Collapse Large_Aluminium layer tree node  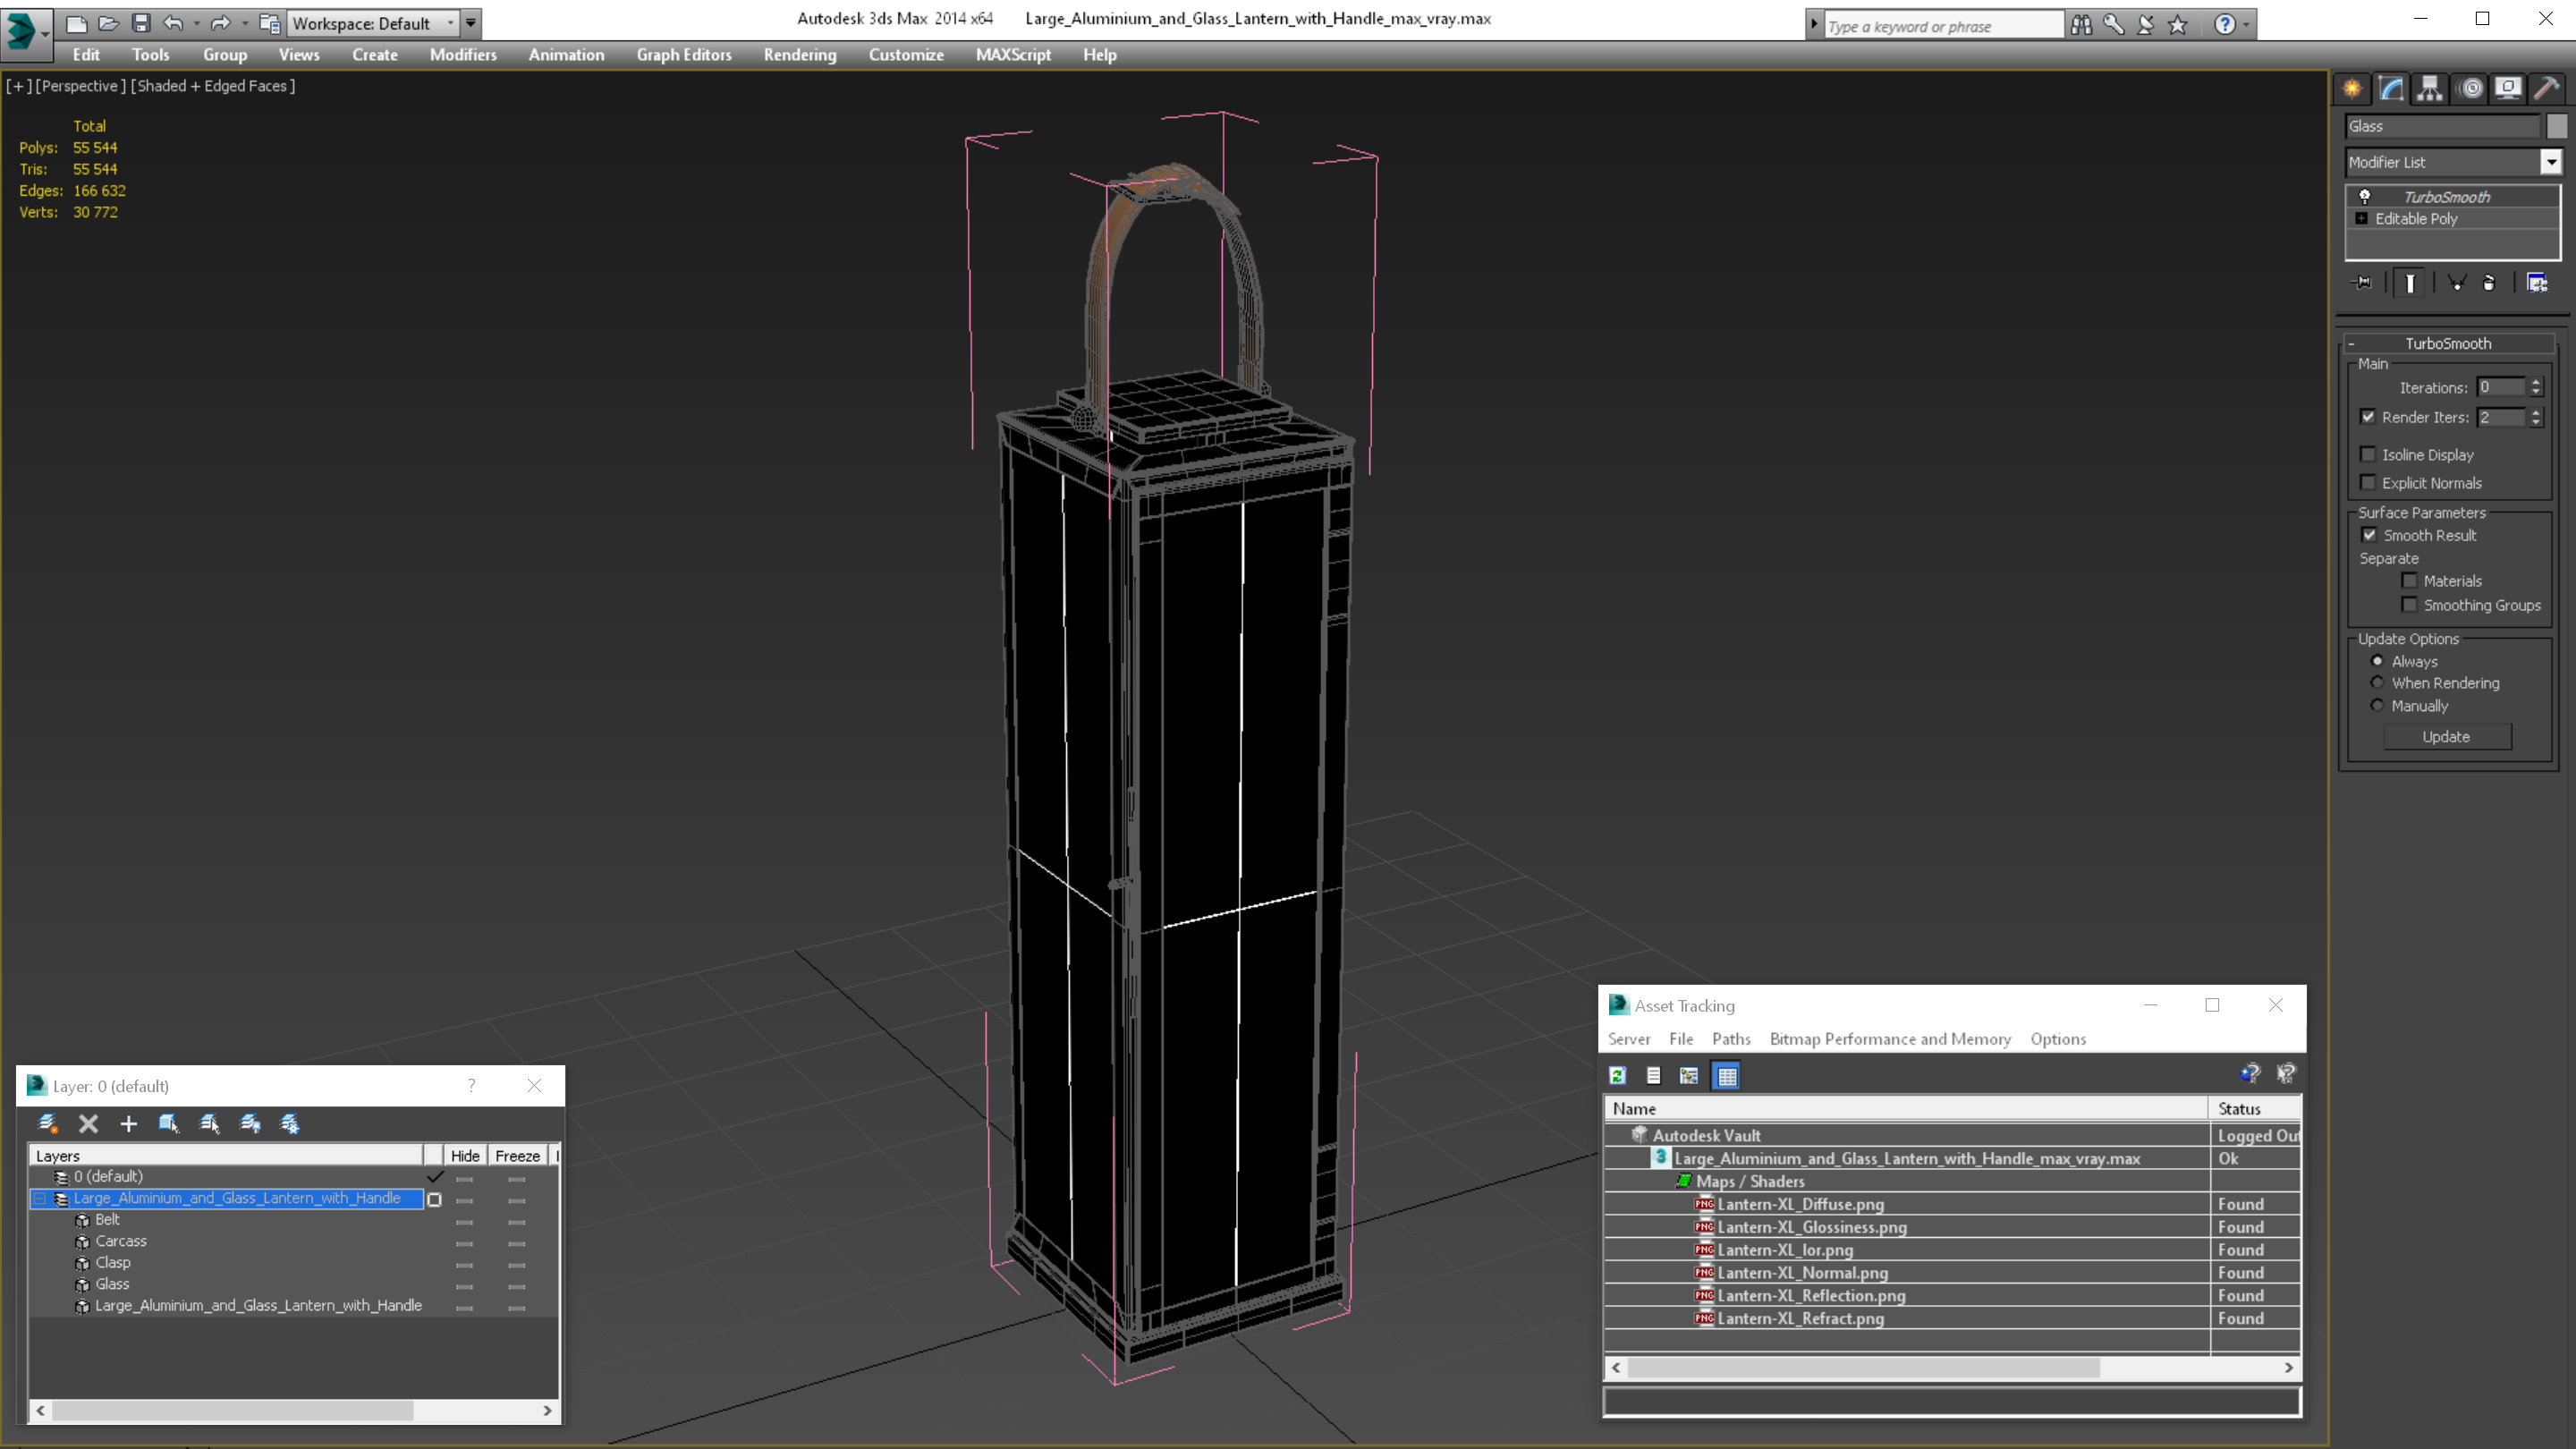(40, 1198)
